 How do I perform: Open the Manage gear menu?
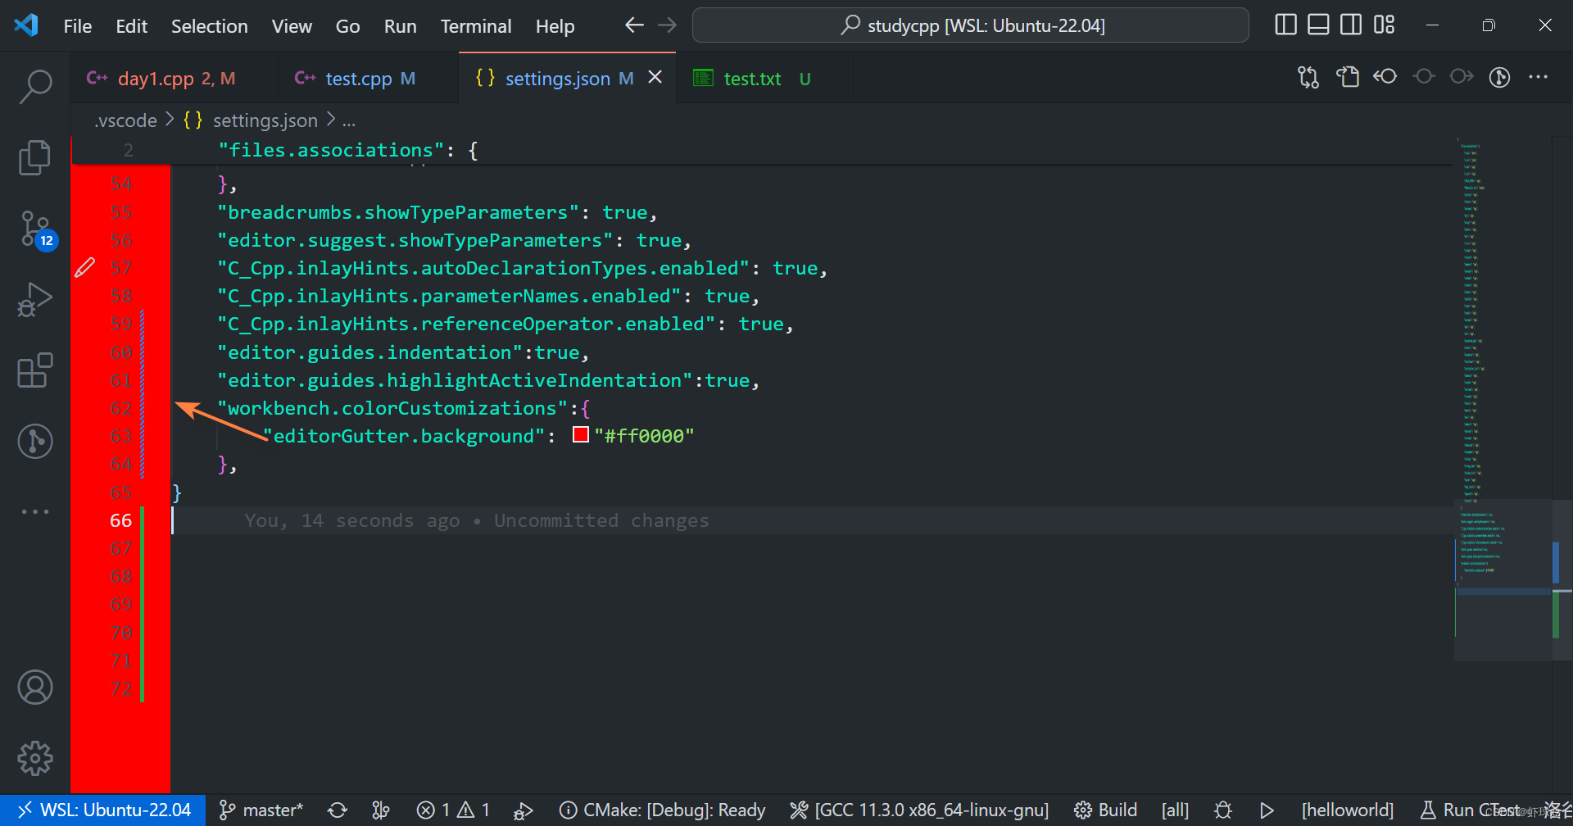[35, 759]
